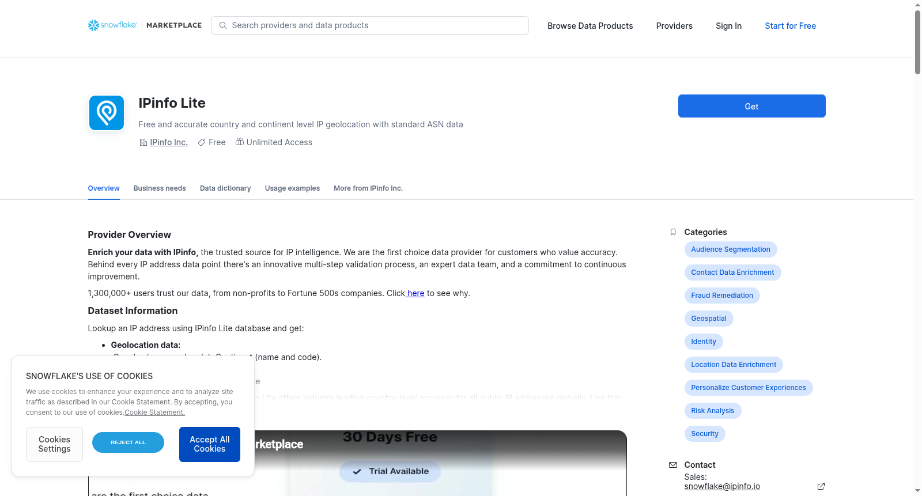Switch to the Business needs tab

click(160, 188)
